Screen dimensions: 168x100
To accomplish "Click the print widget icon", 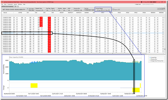I will (160, 9).
